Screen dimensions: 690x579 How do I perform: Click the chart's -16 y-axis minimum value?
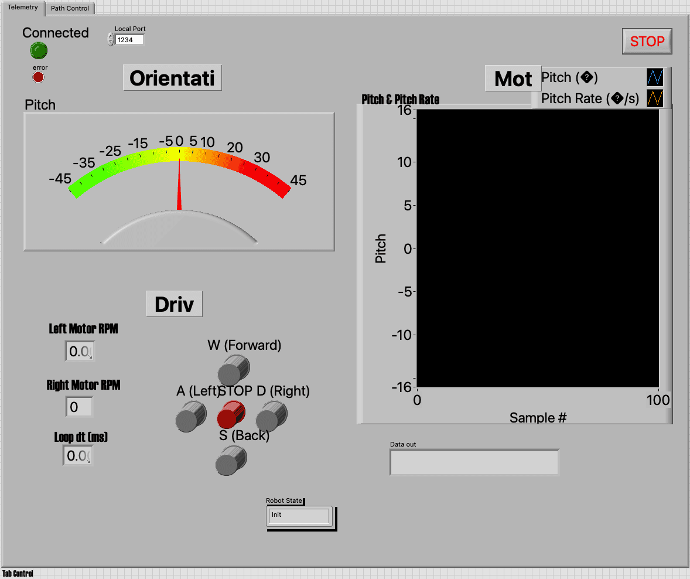point(401,387)
